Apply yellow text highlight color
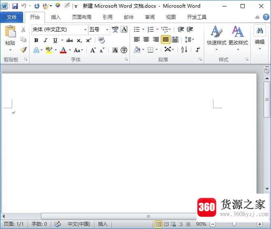The image size is (271, 229). [x=49, y=50]
